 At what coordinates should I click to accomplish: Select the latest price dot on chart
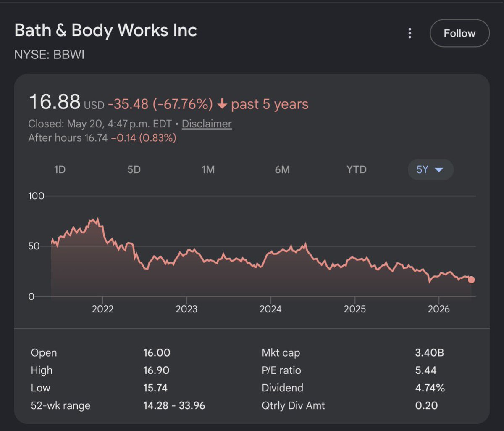[x=471, y=280]
